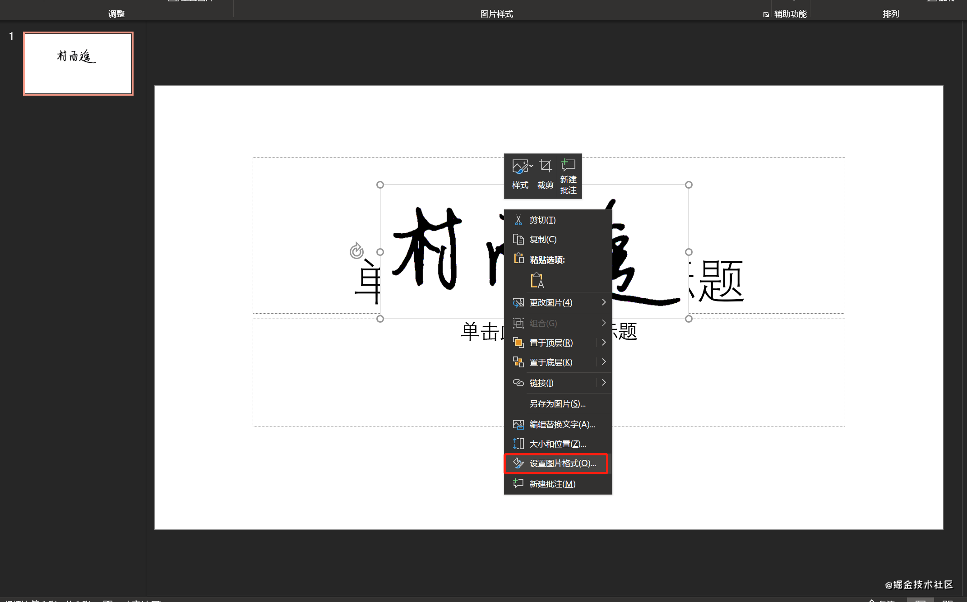This screenshot has width=967, height=602.
Task: Open the Link submenu arrow
Action: tap(604, 383)
